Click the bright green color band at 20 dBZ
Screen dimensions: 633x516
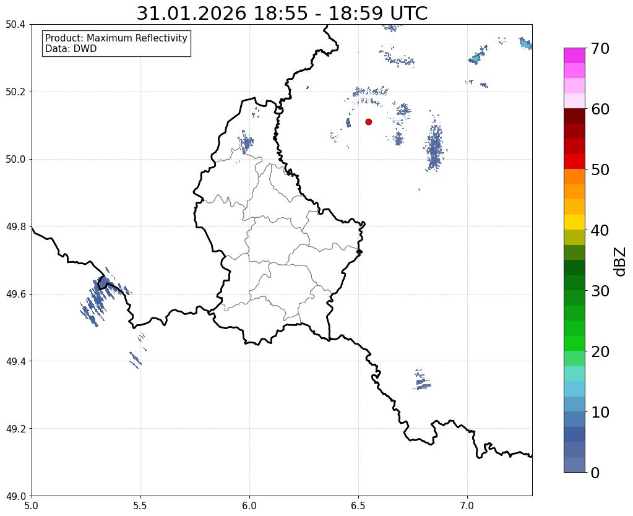pyautogui.click(x=574, y=343)
